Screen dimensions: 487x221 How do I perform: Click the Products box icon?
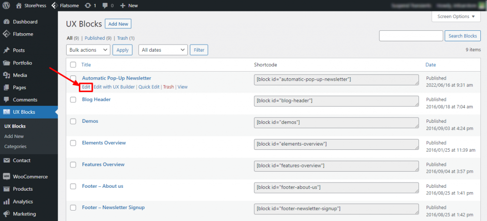click(x=6, y=189)
